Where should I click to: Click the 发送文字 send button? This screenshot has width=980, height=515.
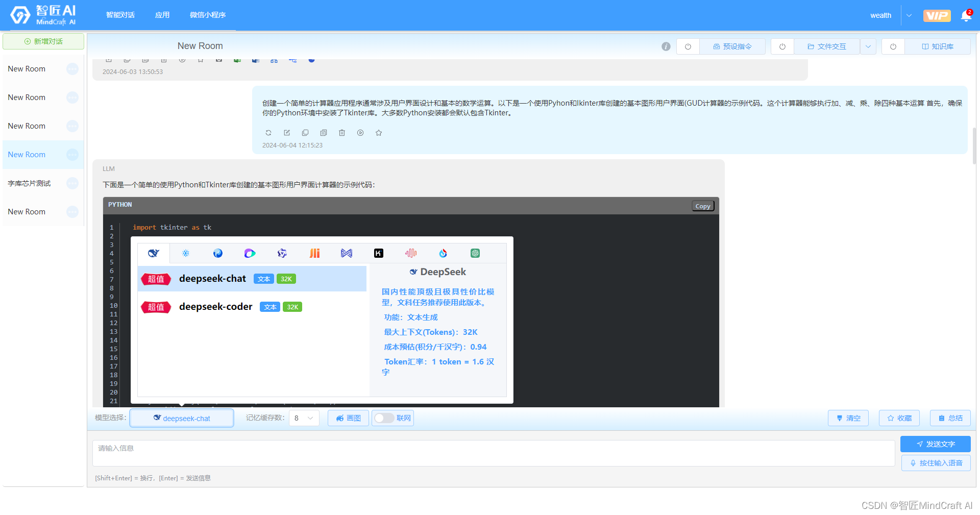[x=936, y=444]
